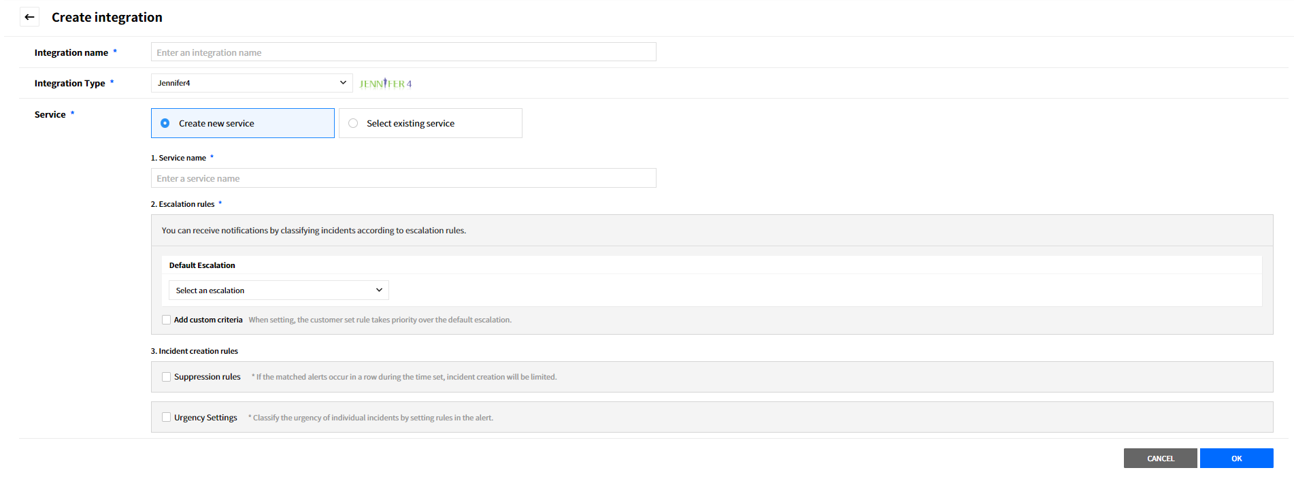1294x500 pixels.
Task: Select Create new service radio option
Action: point(165,123)
